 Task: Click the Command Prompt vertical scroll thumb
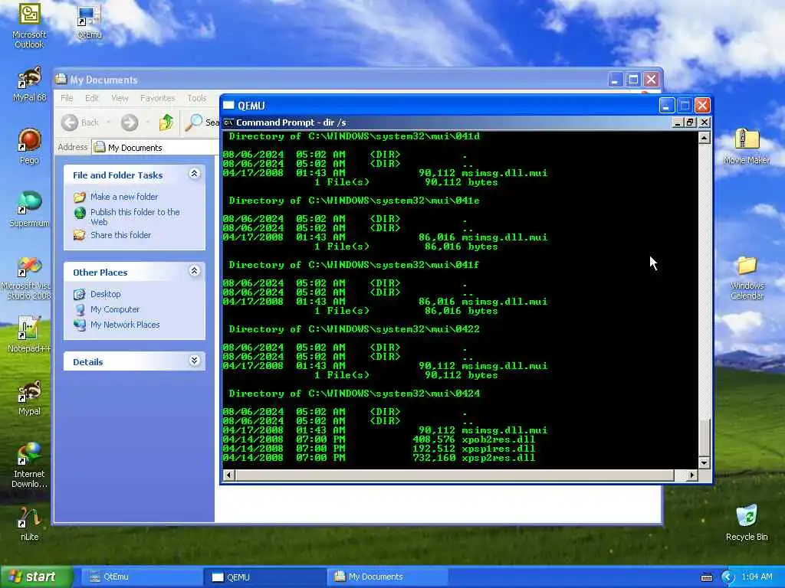pos(704,437)
